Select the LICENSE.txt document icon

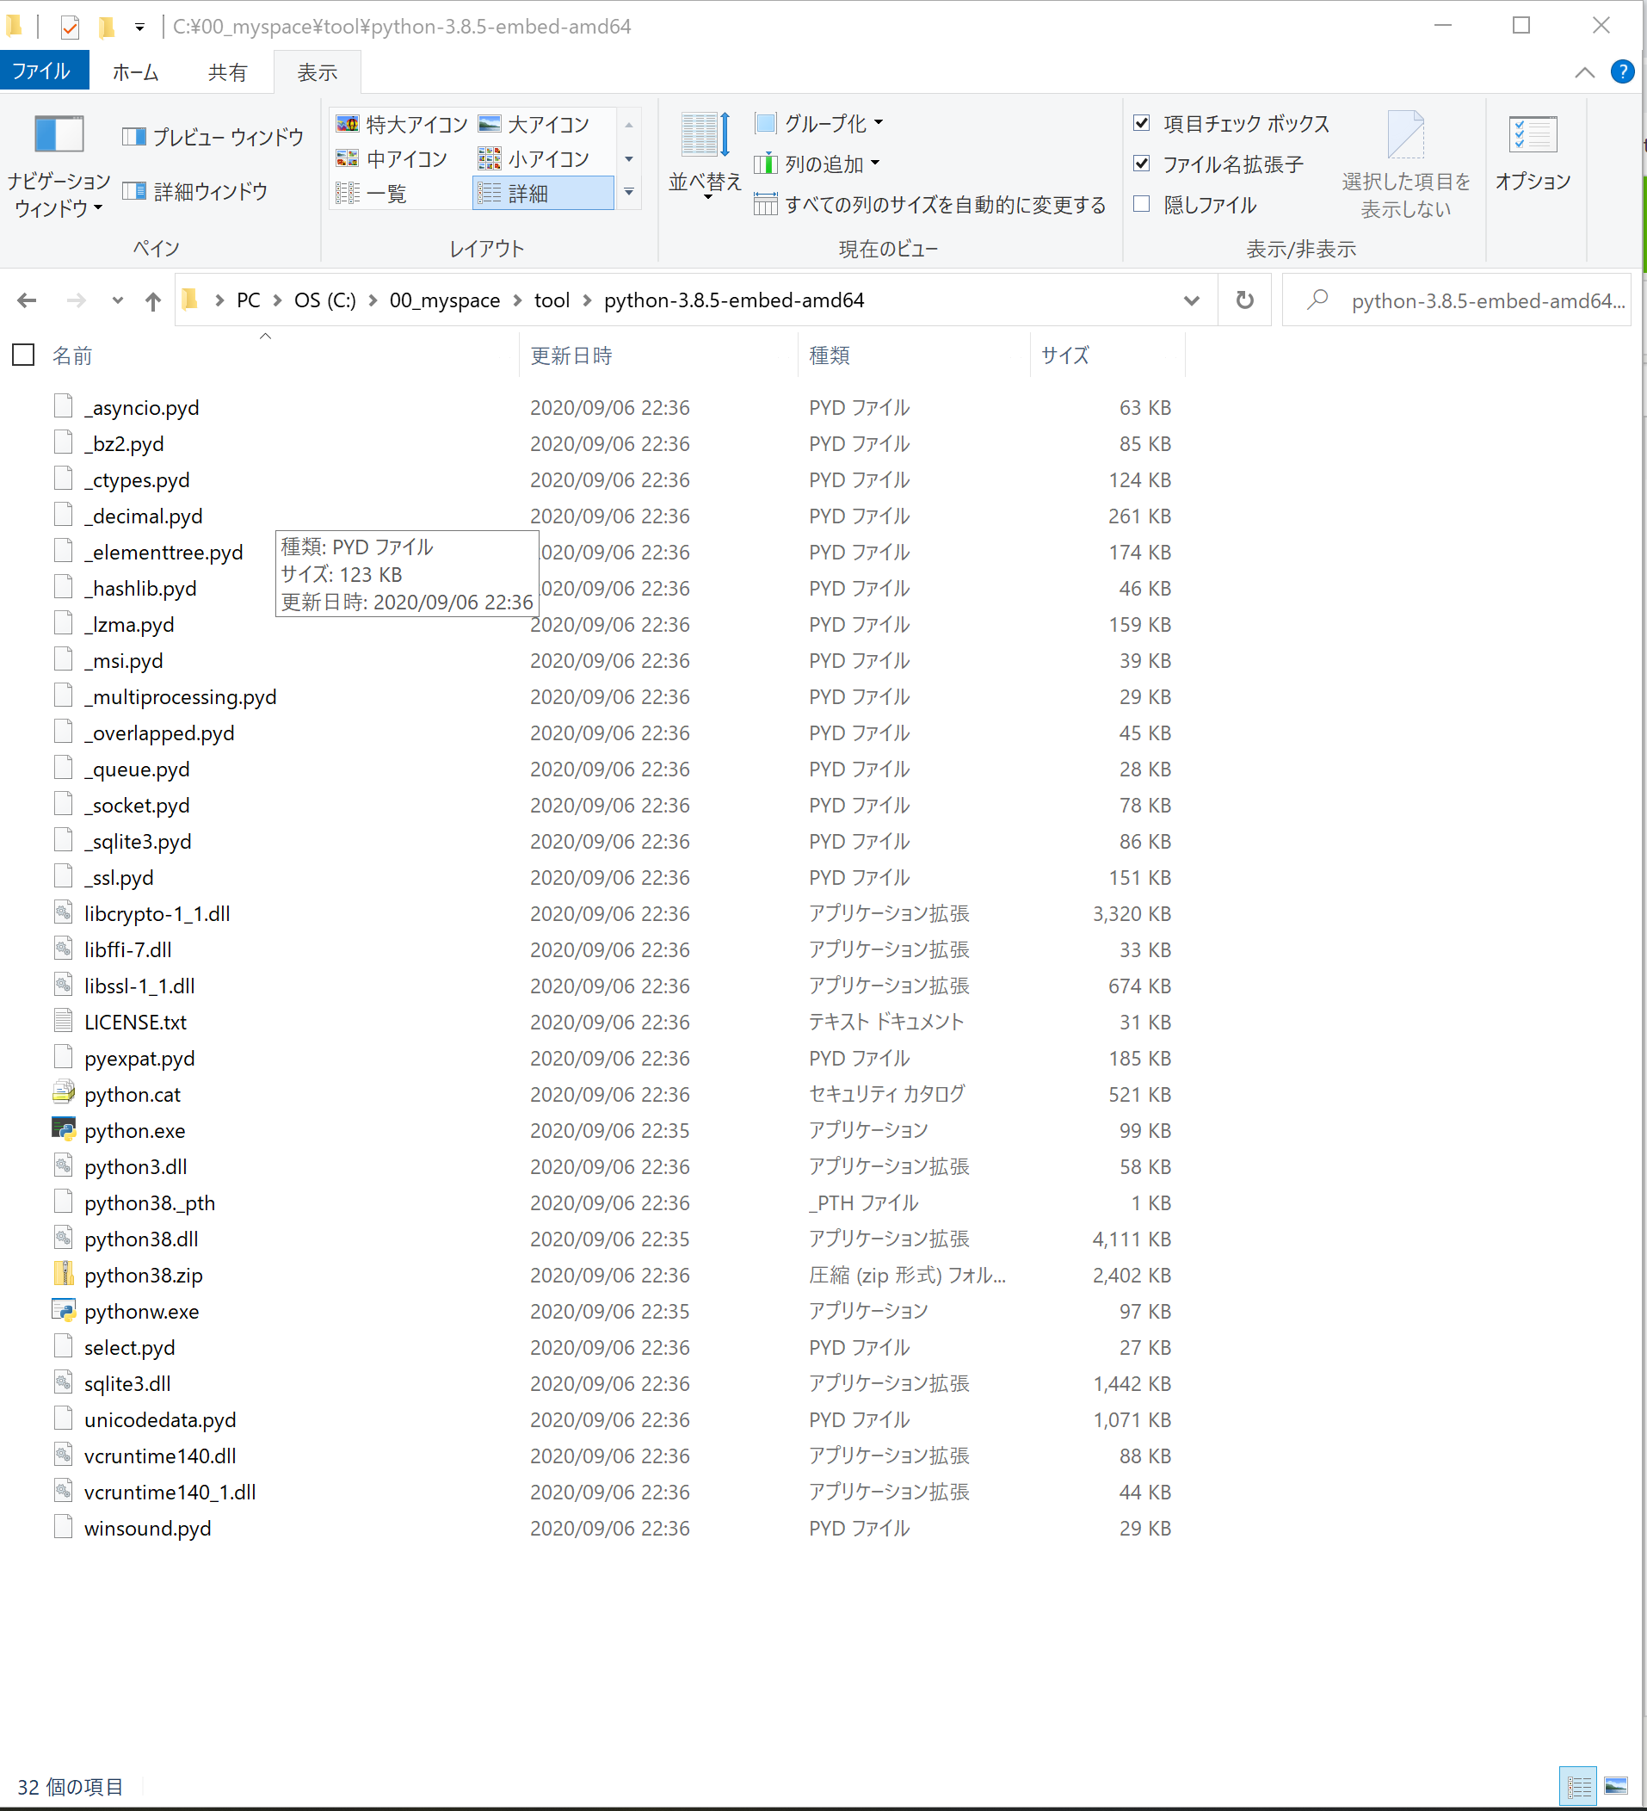click(63, 1021)
